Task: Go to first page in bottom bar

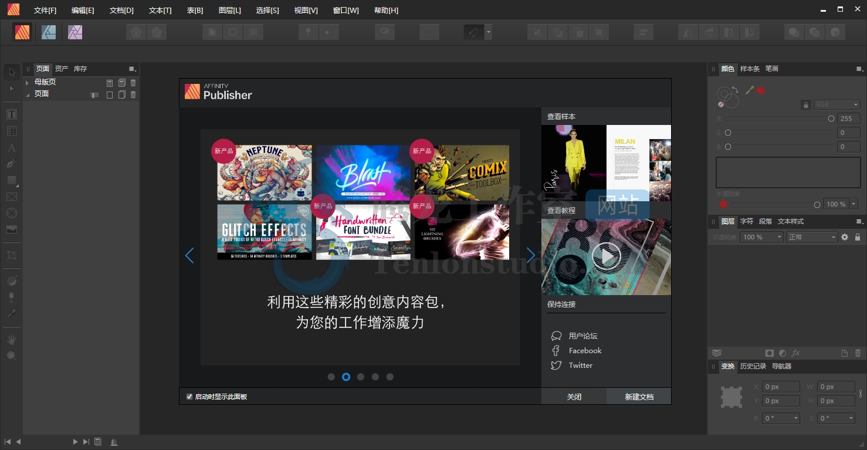Action: pyautogui.click(x=8, y=442)
